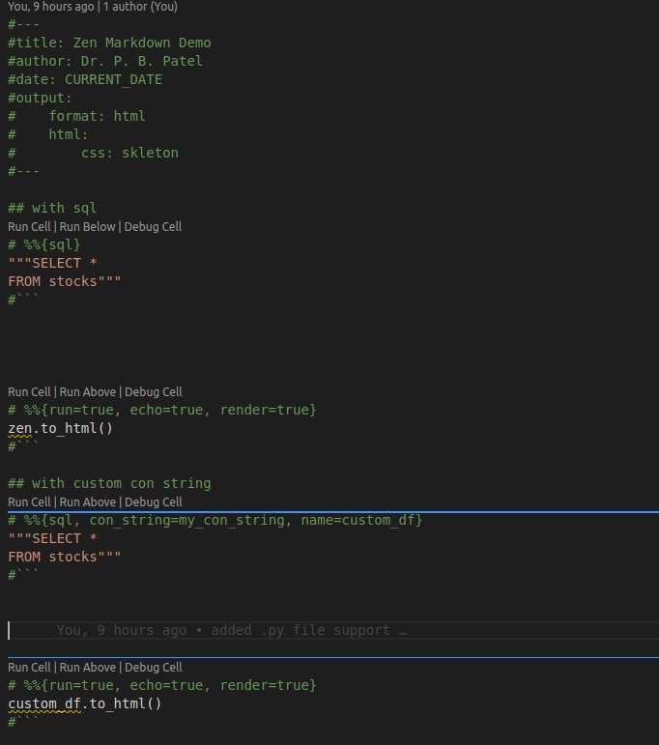Run Cell for the con_string=my_con_string cell
The image size is (659, 745).
[29, 502]
